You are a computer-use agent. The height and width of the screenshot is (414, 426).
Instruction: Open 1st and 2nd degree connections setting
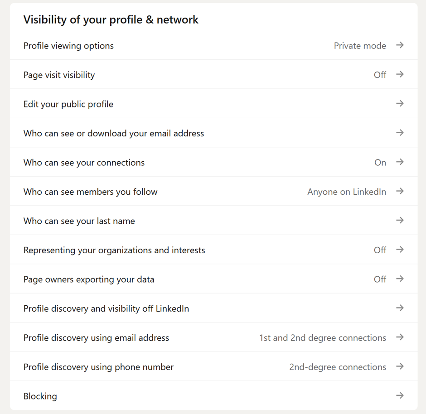pyautogui.click(x=322, y=338)
